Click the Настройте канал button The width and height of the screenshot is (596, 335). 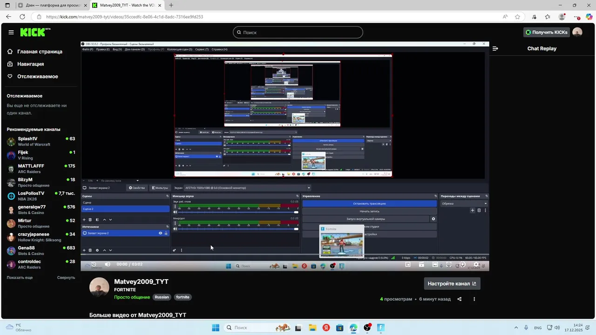click(x=452, y=284)
